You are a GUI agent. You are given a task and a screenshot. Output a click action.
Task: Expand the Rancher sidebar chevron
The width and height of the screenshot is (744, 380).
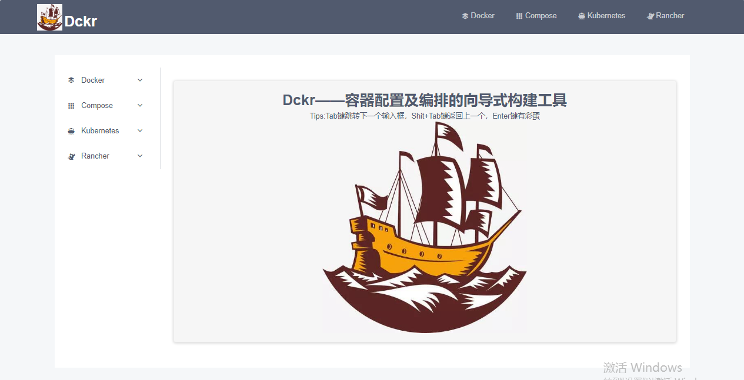[x=140, y=156]
